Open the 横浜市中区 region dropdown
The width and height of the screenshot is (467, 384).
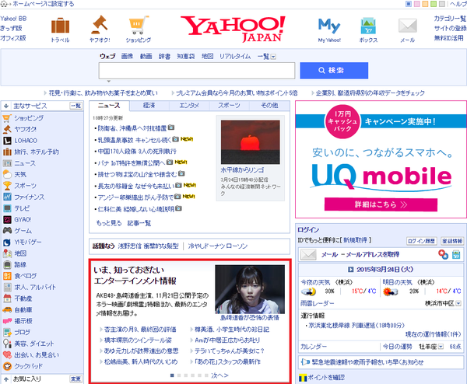[x=458, y=304]
